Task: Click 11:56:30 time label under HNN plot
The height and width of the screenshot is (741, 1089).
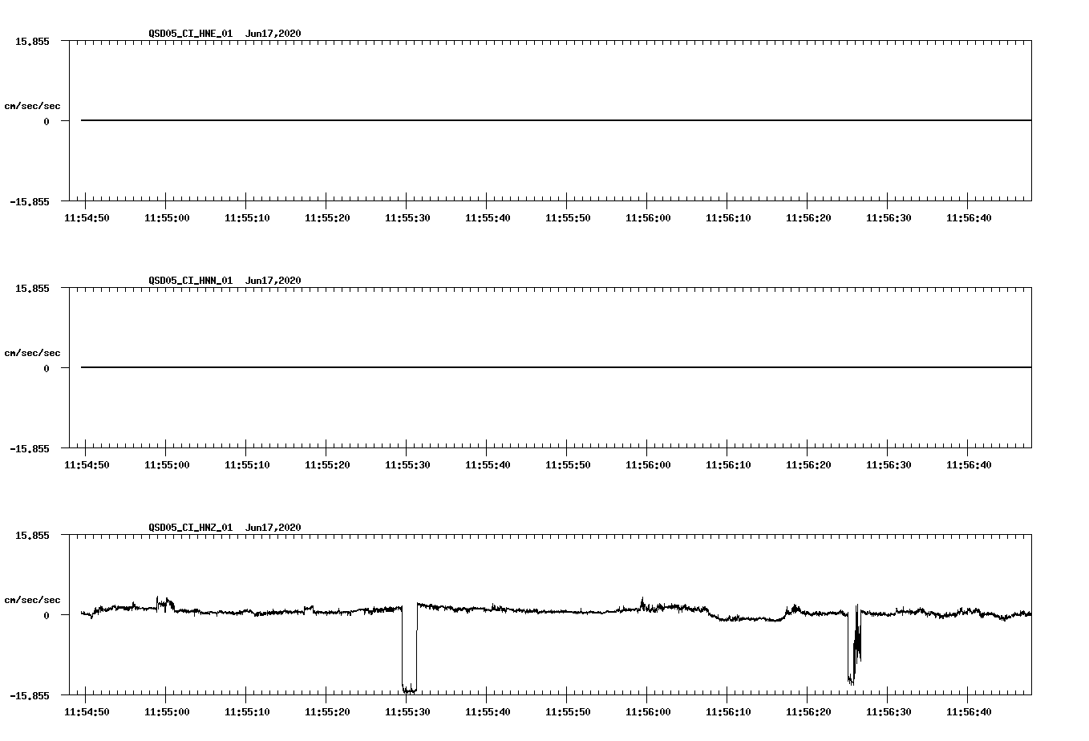Action: [889, 465]
